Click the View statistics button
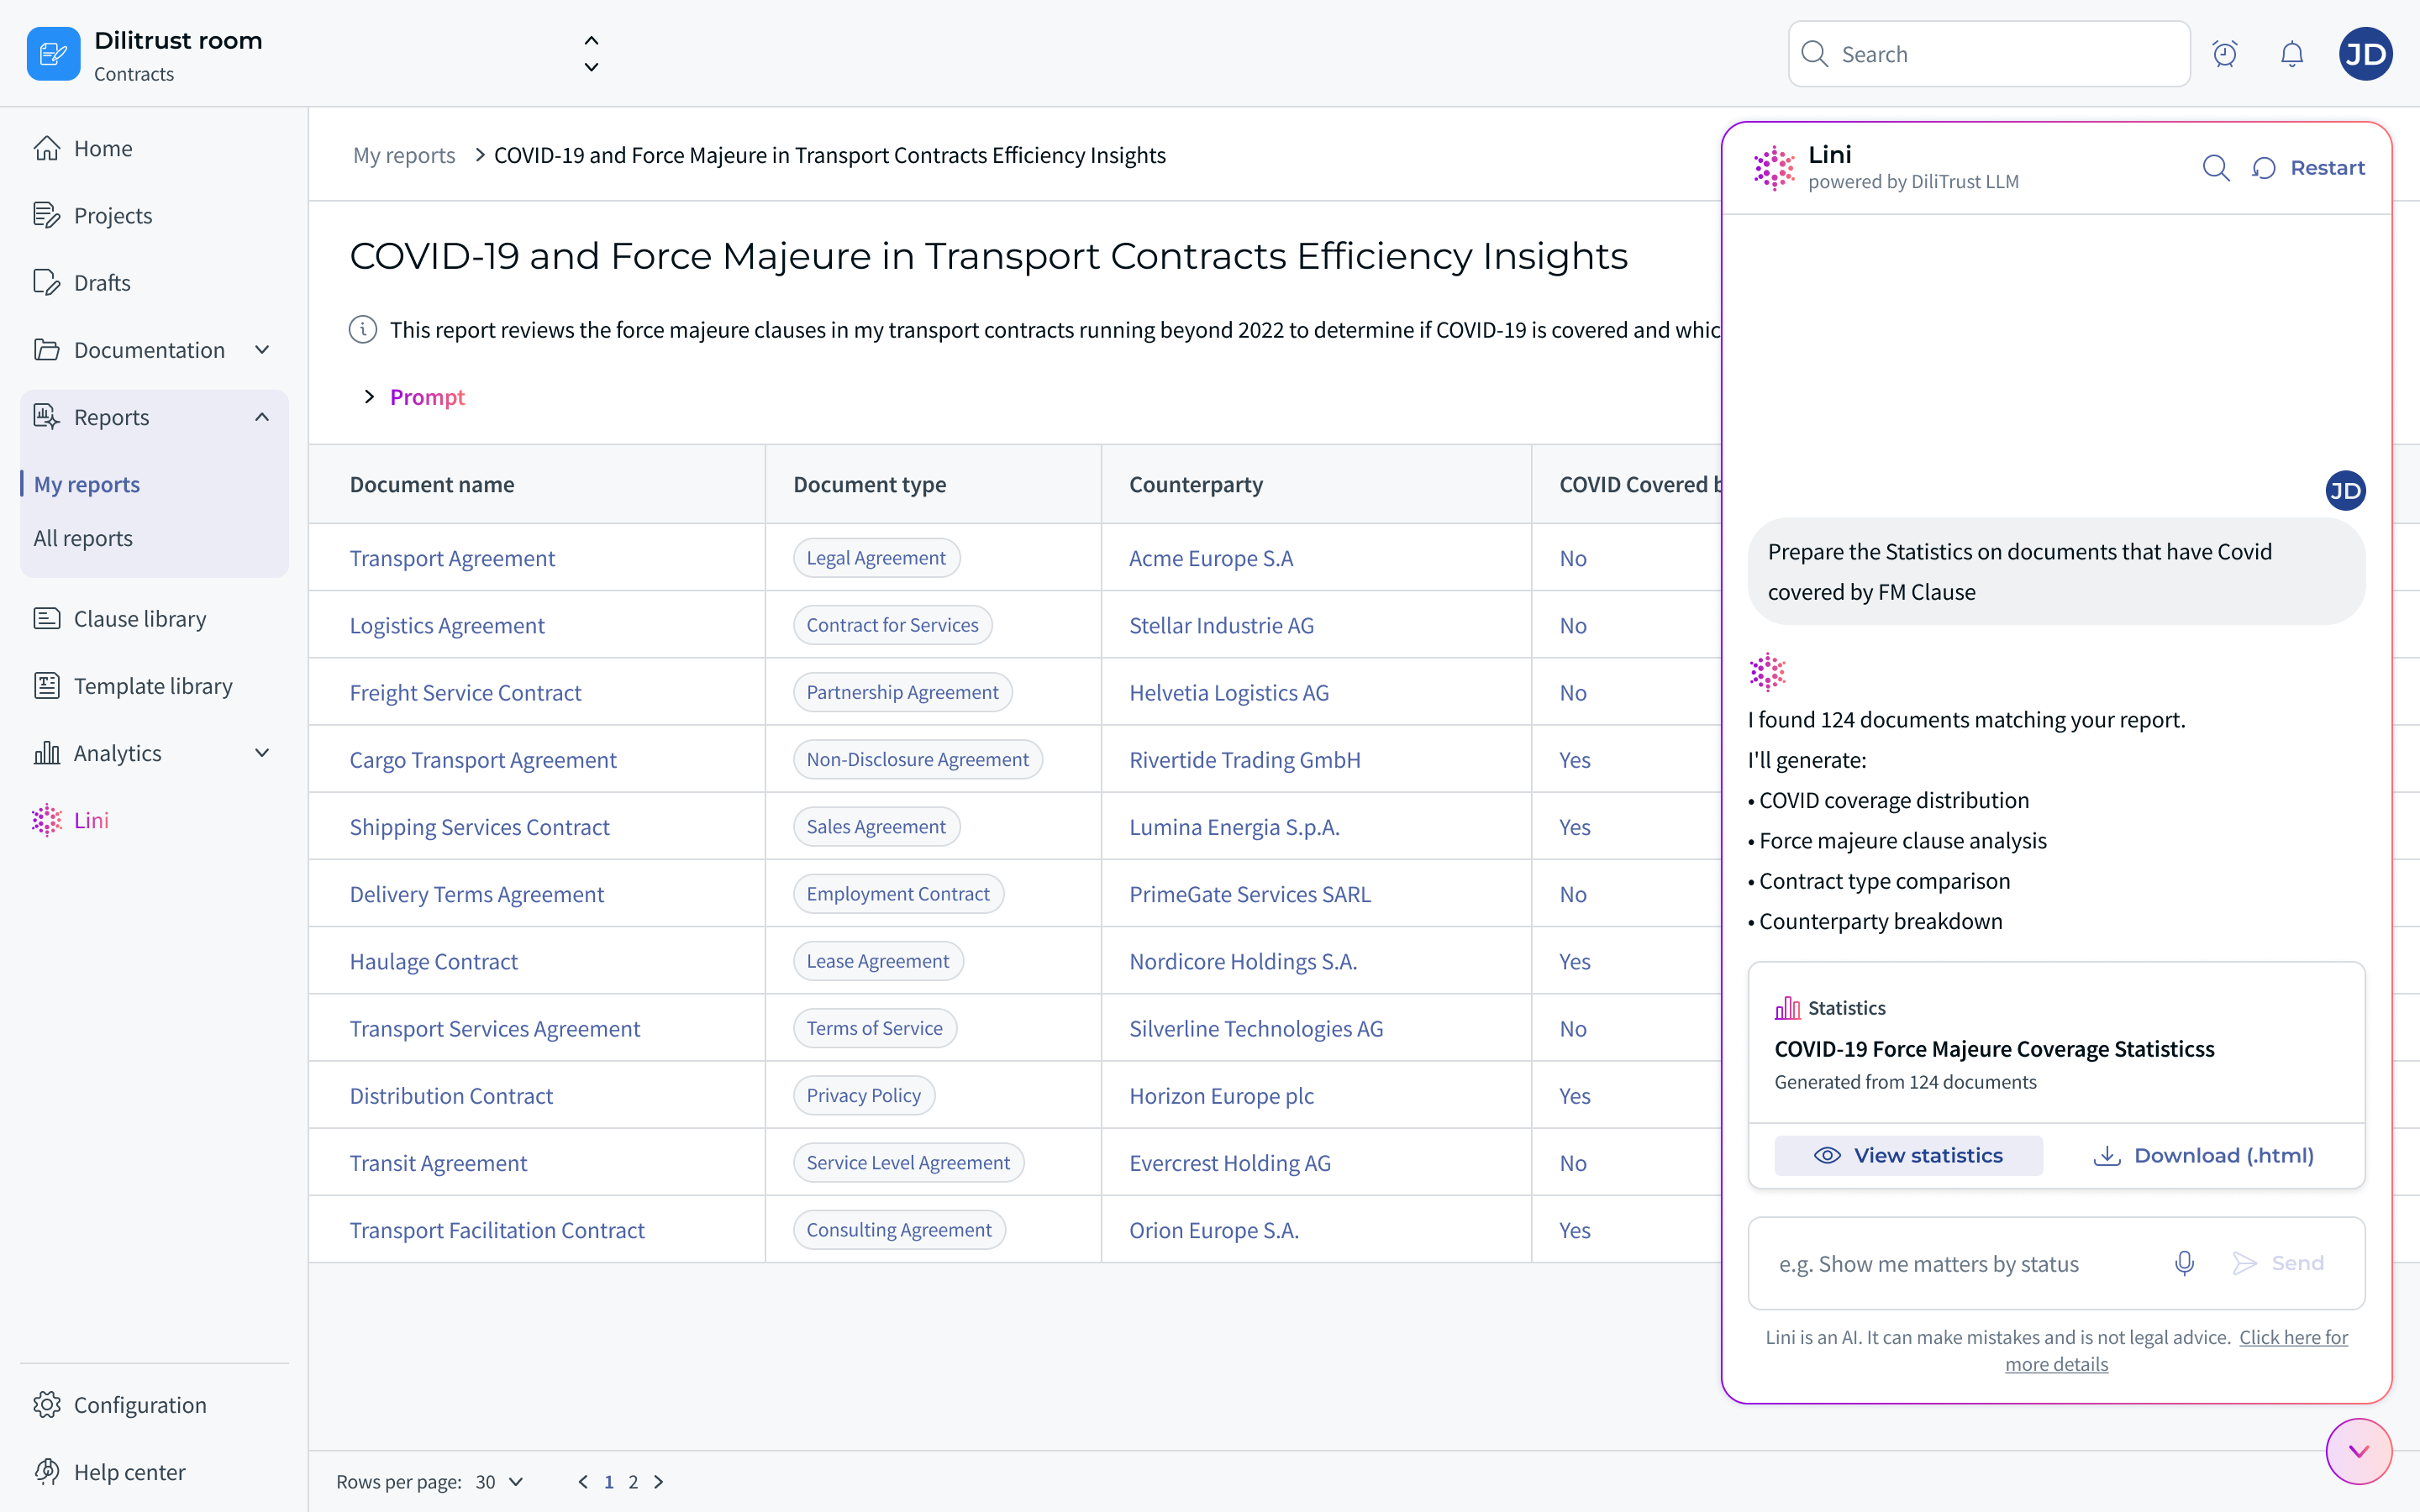 [x=1908, y=1155]
